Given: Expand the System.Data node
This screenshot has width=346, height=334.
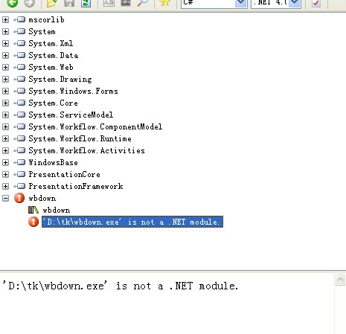Looking at the screenshot, I should tap(5, 55).
